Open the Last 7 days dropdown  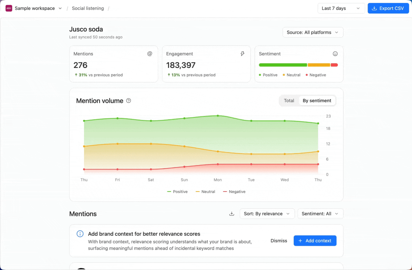(x=341, y=8)
